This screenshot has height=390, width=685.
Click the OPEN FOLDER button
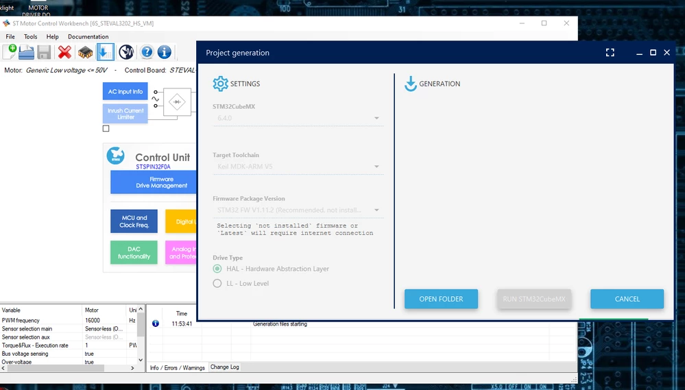pos(441,299)
